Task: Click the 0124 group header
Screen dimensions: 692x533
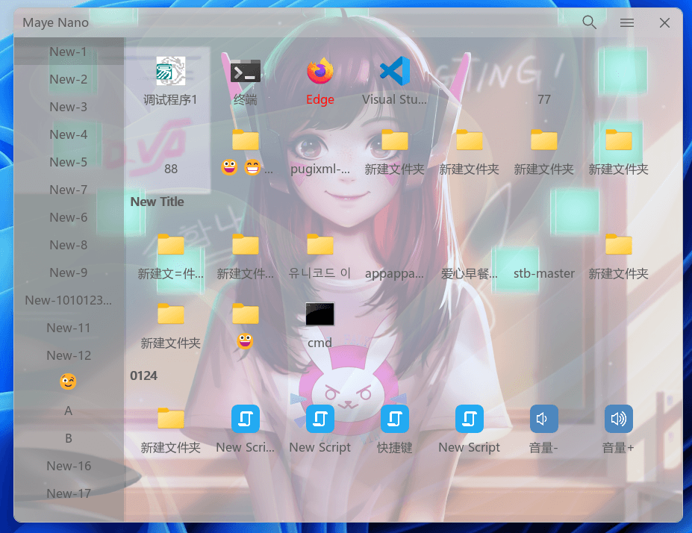Action: coord(144,375)
